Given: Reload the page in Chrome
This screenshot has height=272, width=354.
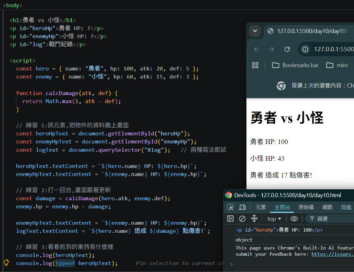Looking at the screenshot, I should (287, 49).
